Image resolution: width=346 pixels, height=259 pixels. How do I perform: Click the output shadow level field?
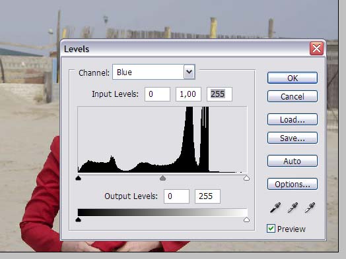pyautogui.click(x=176, y=196)
